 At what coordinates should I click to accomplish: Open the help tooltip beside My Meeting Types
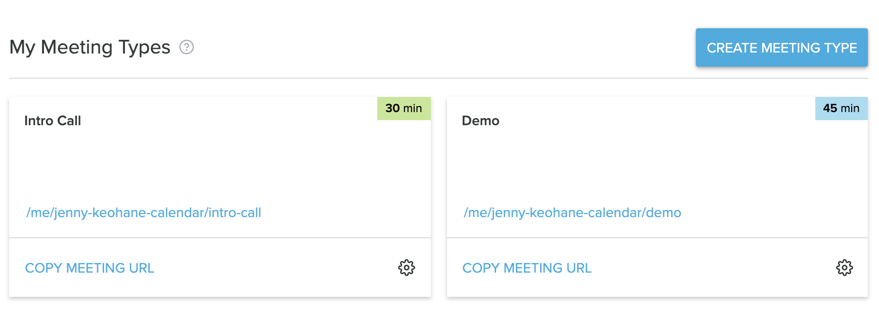pyautogui.click(x=188, y=47)
